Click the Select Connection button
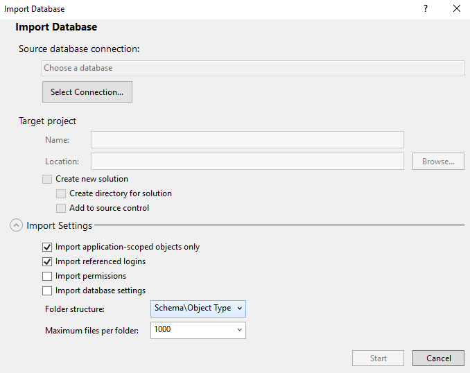The width and height of the screenshot is (470, 373). pos(87,92)
